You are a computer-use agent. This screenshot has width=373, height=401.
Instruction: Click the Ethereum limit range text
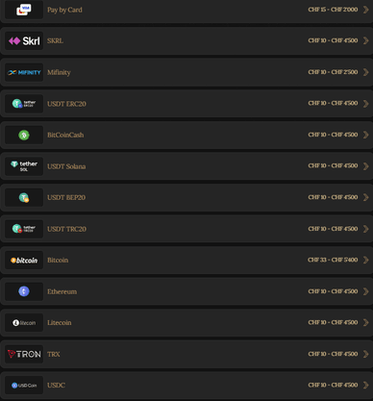(x=333, y=291)
